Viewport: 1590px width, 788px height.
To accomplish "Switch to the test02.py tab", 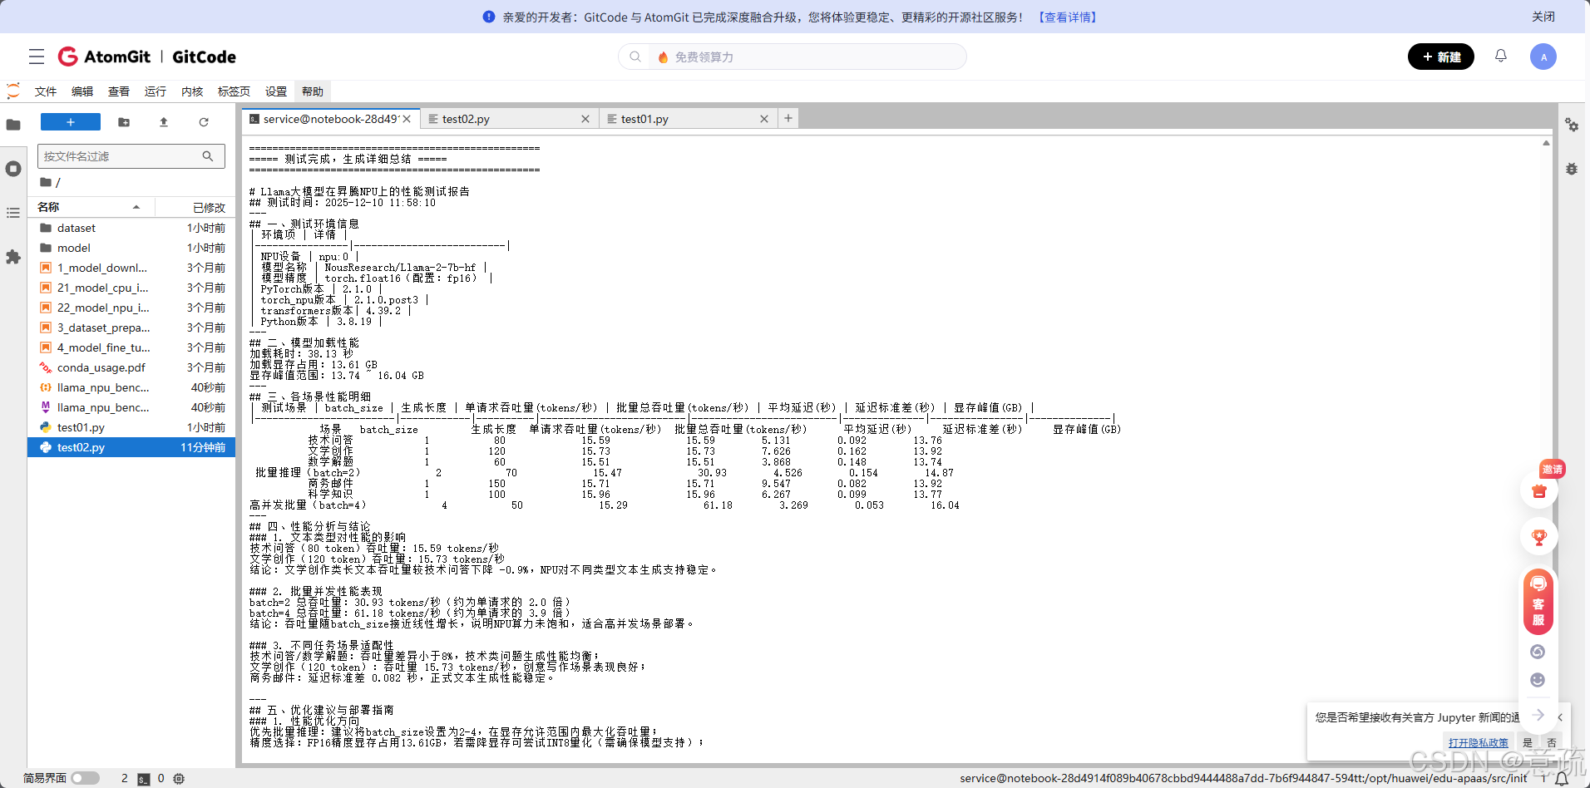I will coord(509,119).
